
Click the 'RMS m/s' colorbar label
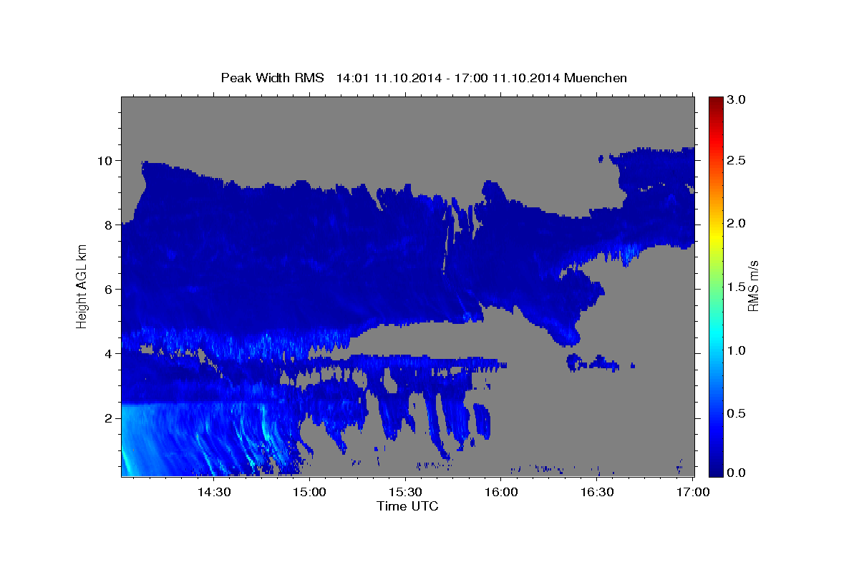752,287
